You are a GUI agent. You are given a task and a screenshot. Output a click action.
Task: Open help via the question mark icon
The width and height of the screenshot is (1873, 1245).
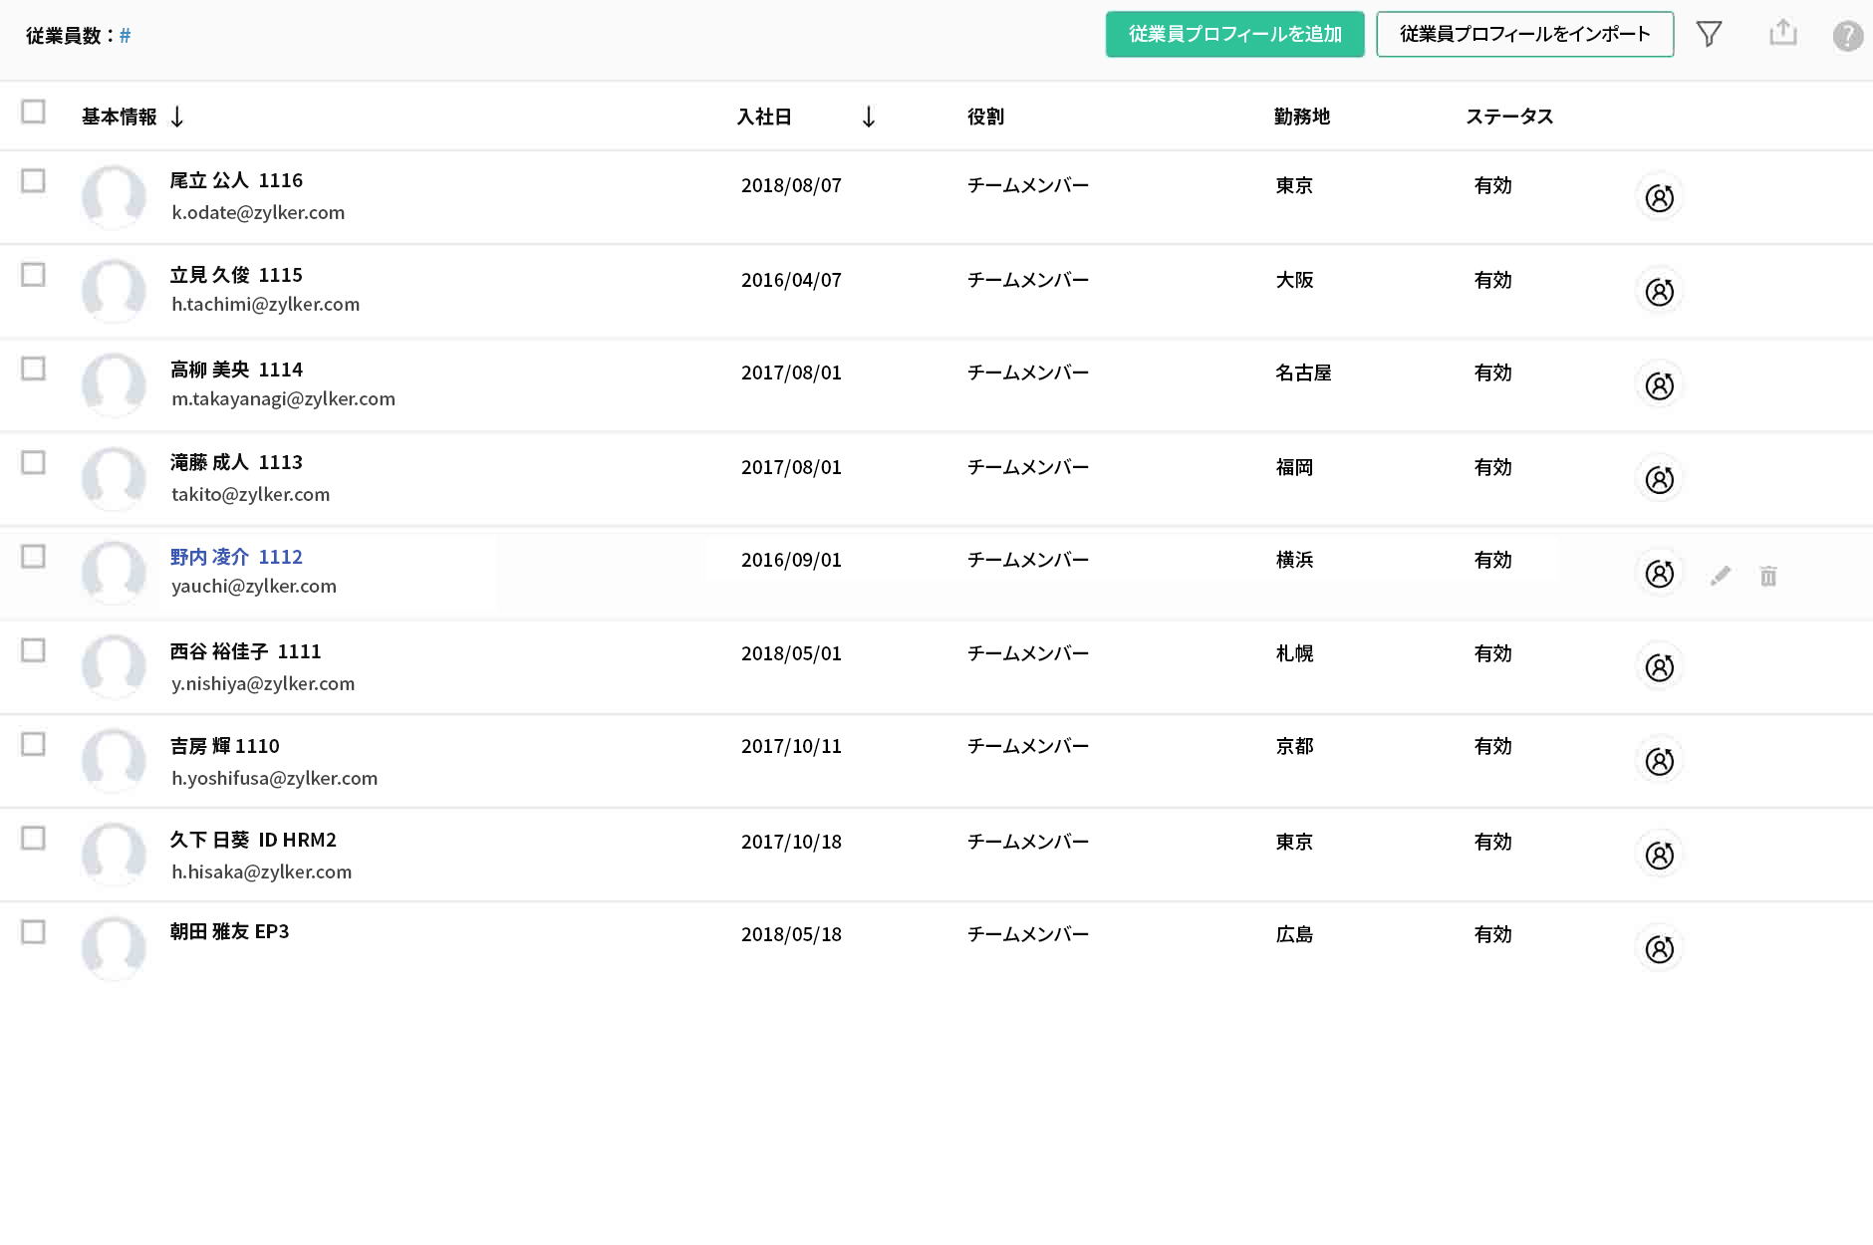tap(1848, 36)
